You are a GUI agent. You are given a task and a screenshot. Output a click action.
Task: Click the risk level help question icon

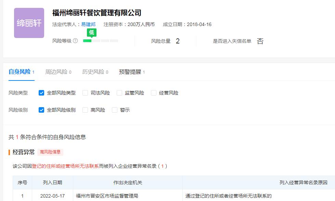coord(75,41)
